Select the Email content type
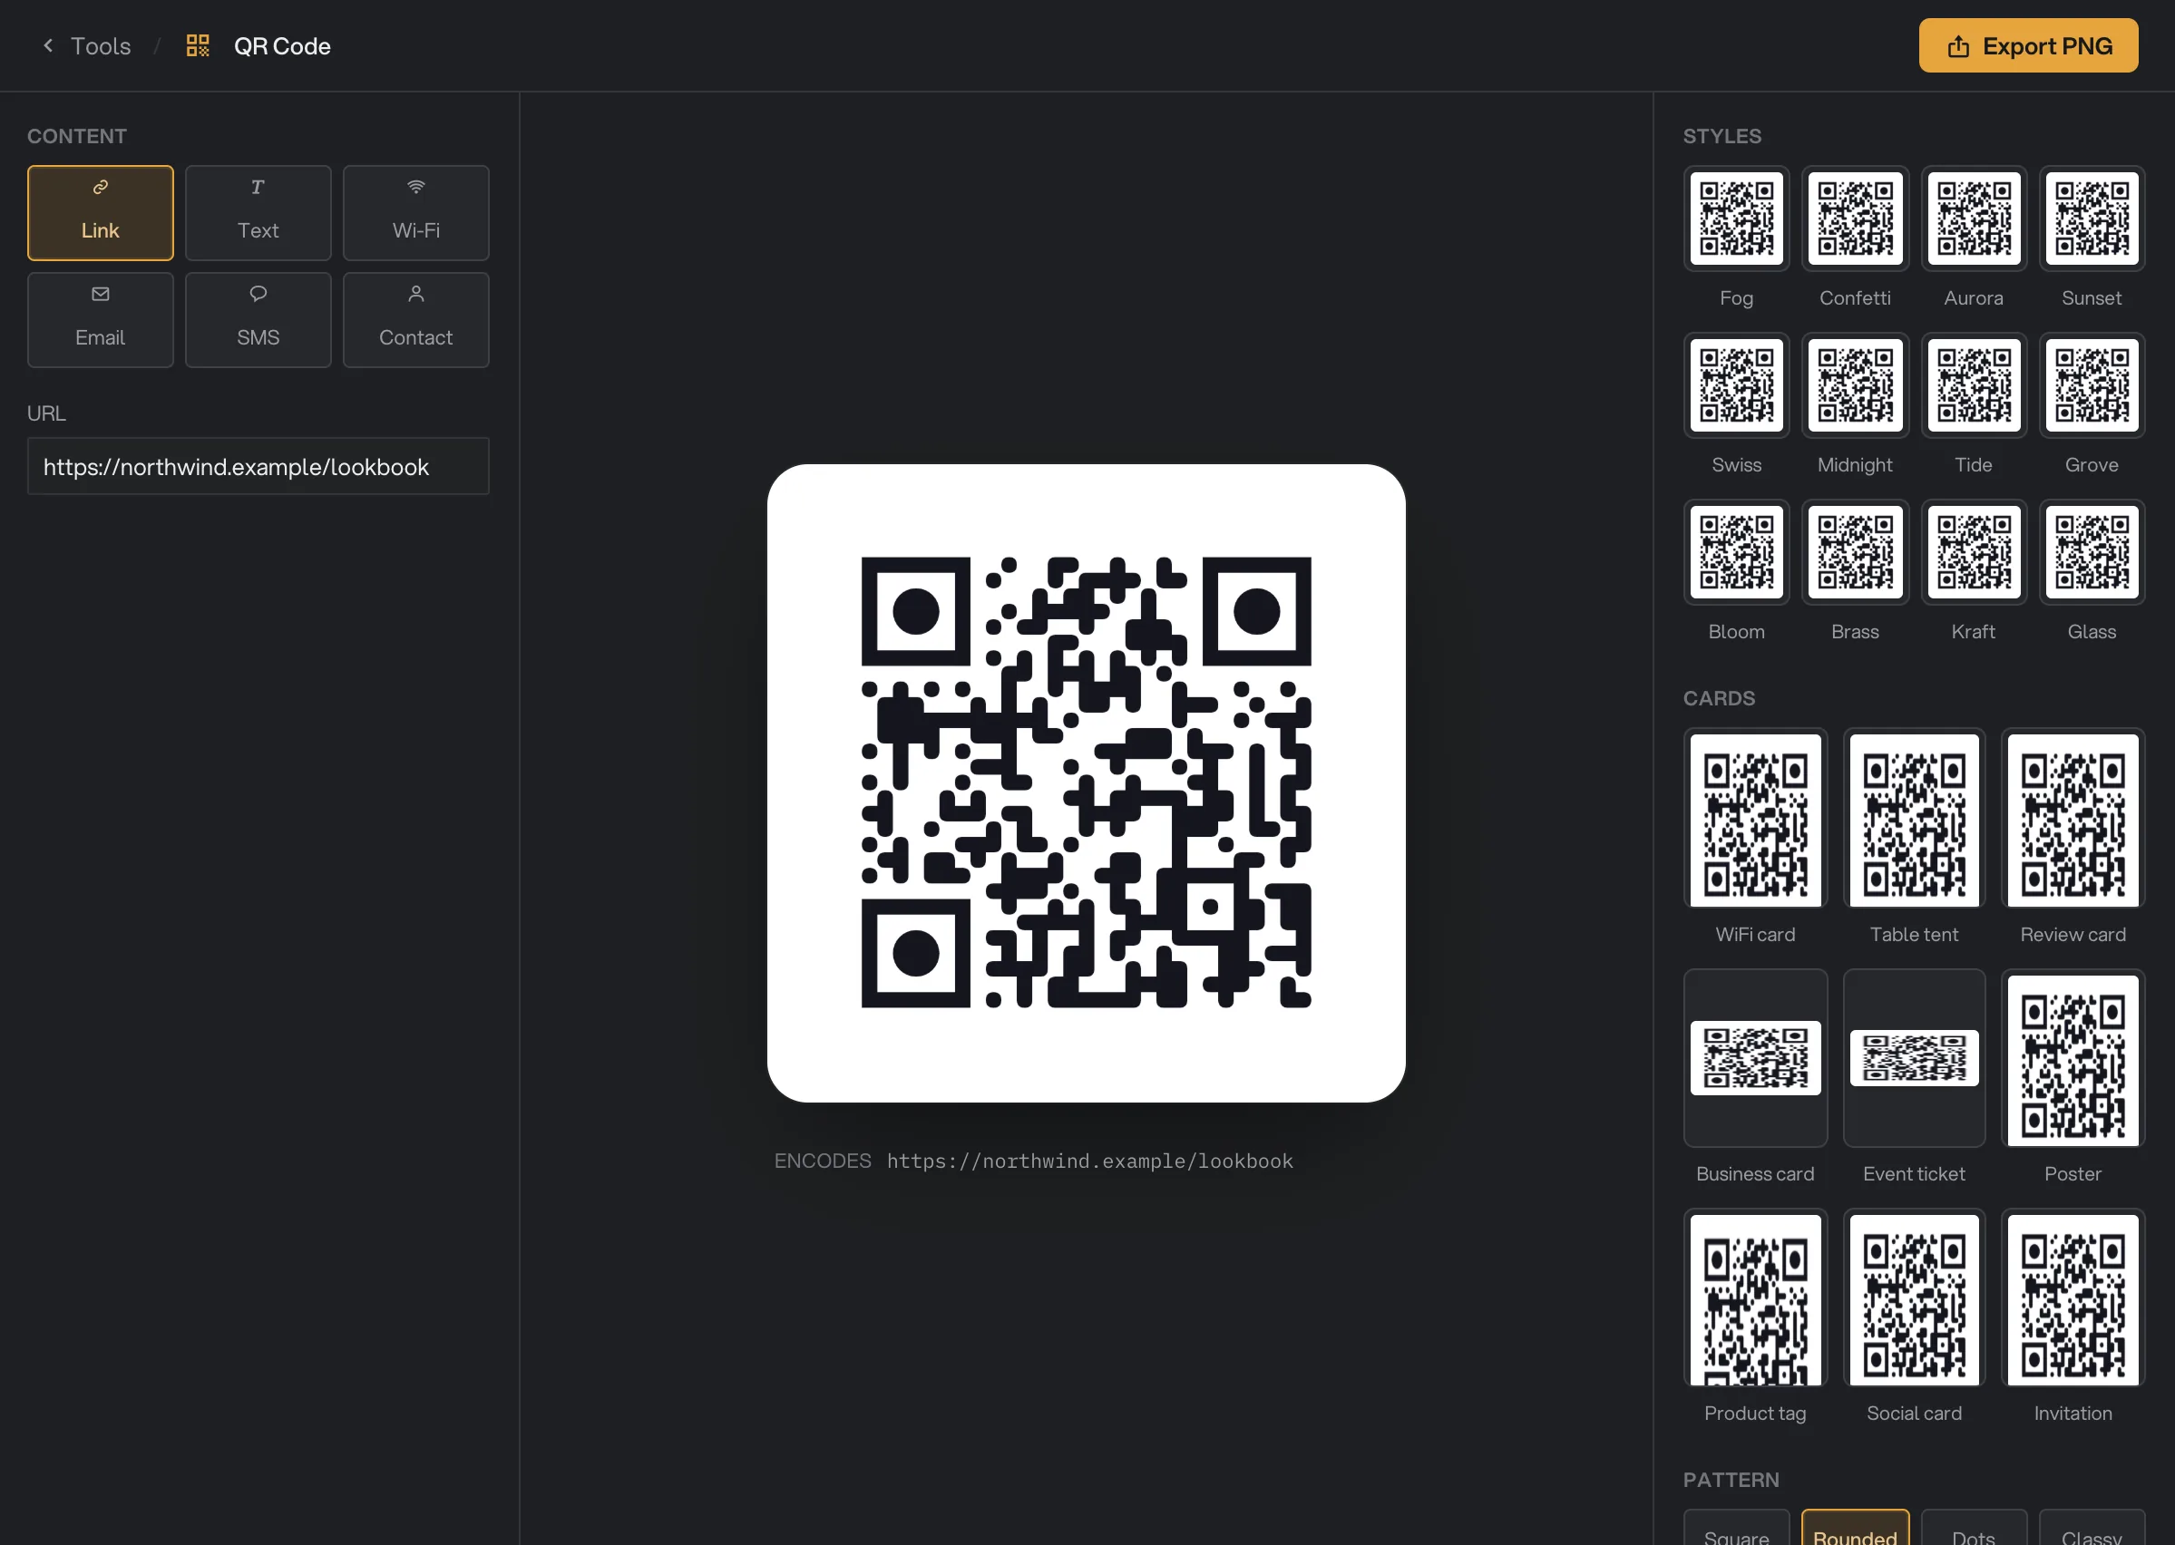The width and height of the screenshot is (2175, 1545). click(100, 320)
